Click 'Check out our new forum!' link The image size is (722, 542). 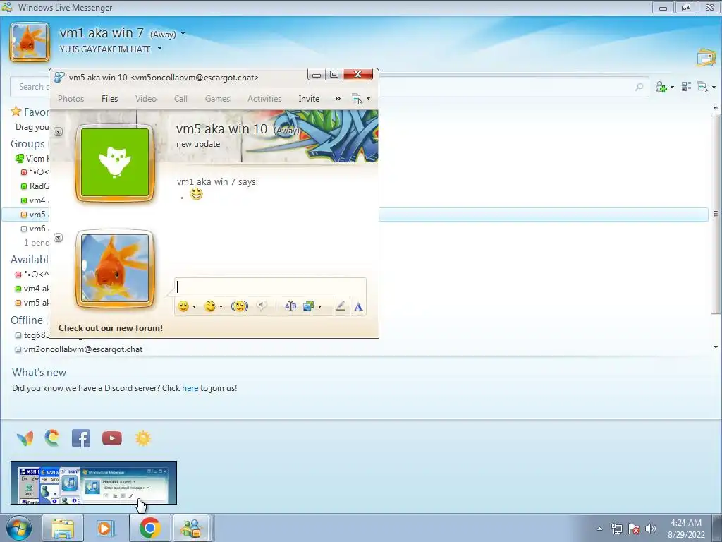coord(111,328)
